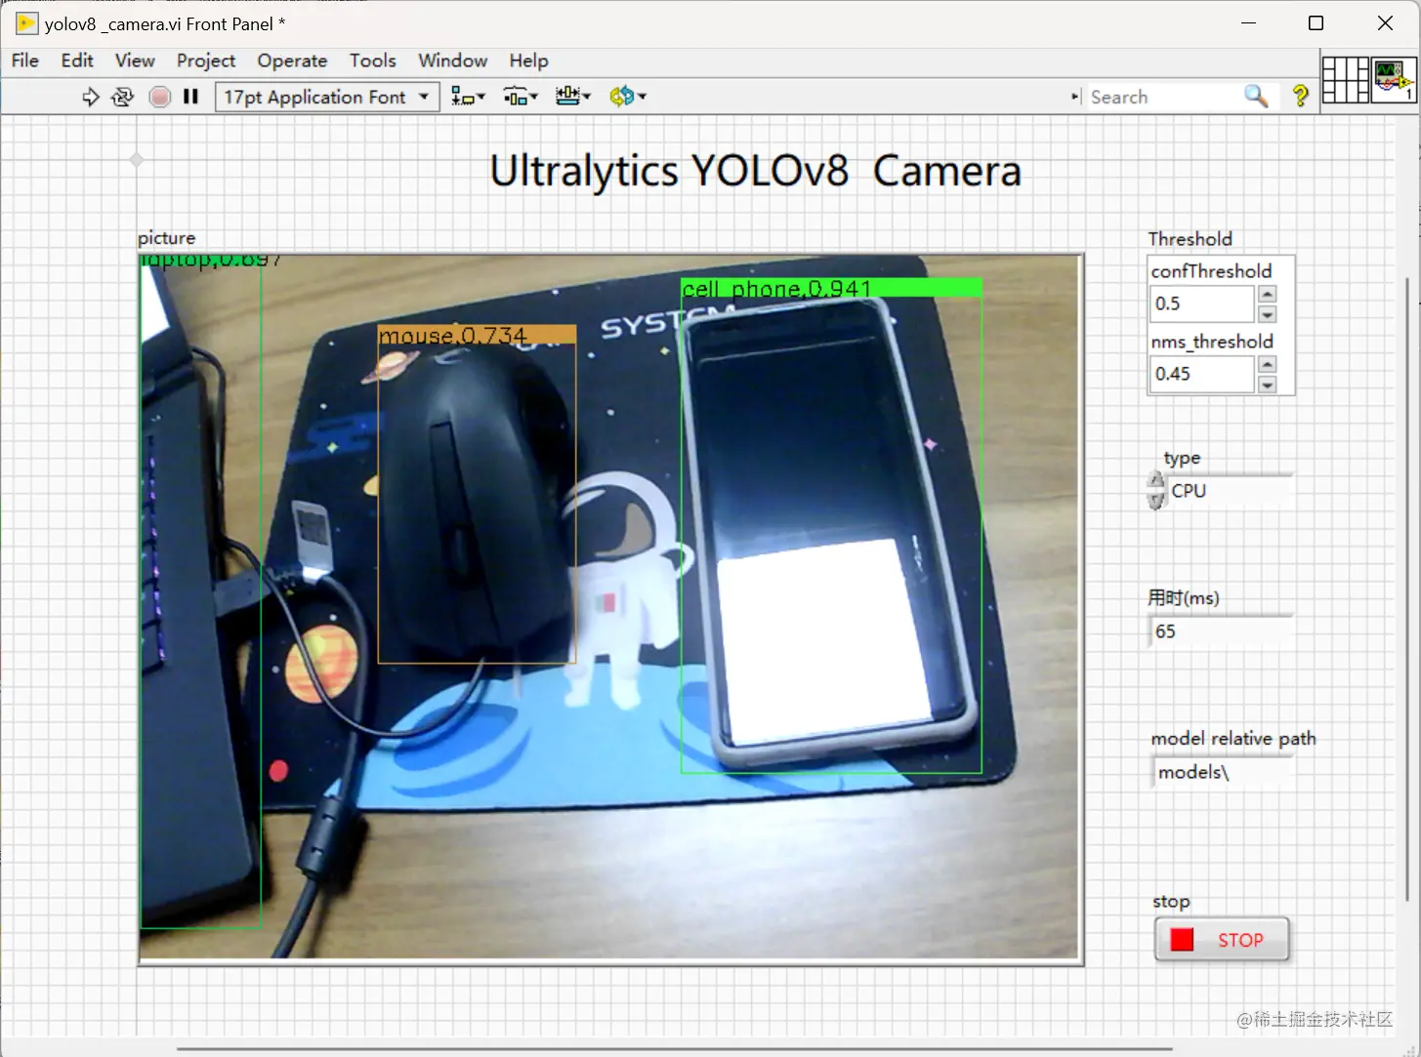This screenshot has height=1057, width=1421.
Task: Click the LabVIEW window title icon
Action: point(26,23)
